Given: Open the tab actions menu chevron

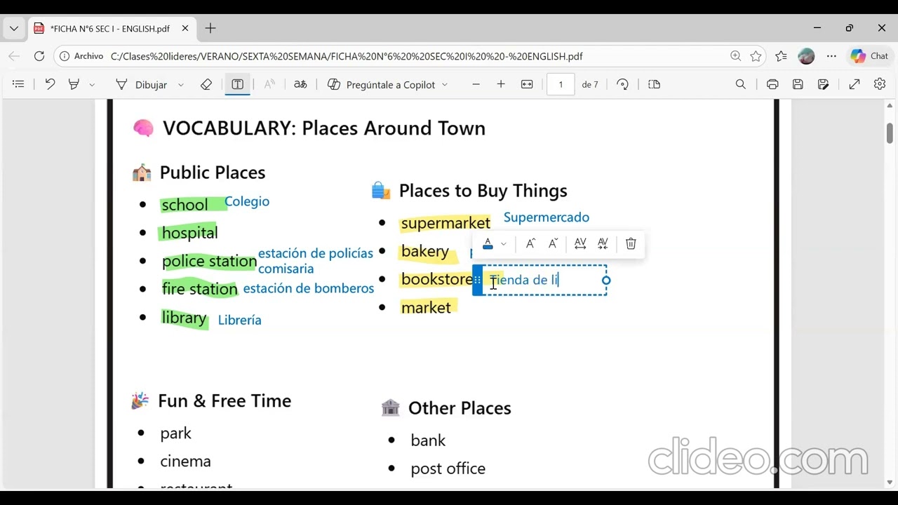Looking at the screenshot, I should [x=14, y=29].
